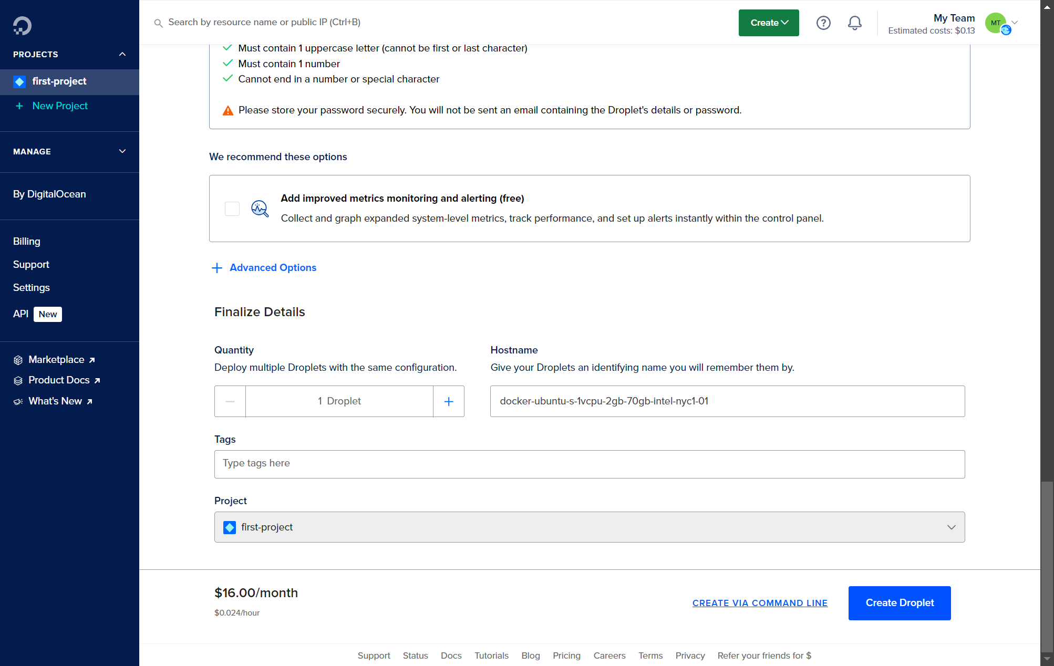Open the help question mark icon
Viewport: 1054px width, 666px height.
coord(823,23)
